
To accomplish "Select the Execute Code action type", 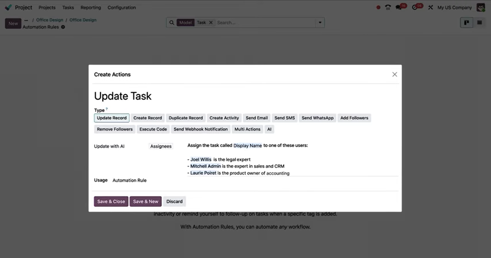I will click(x=153, y=129).
